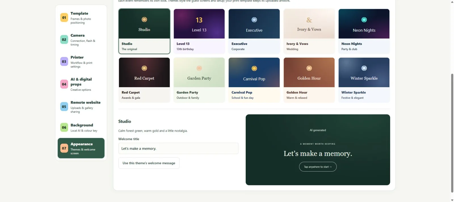Click the 06 Background step badge
454x202 pixels.
64,127
